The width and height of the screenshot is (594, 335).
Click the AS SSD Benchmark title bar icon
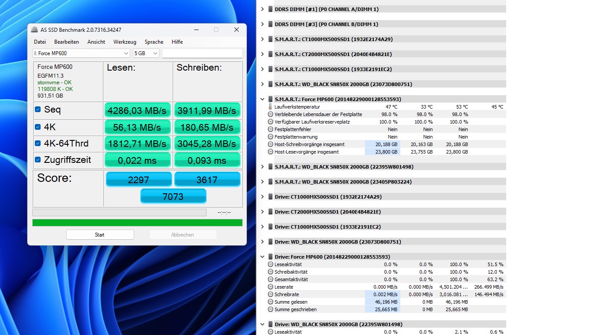coord(34,30)
